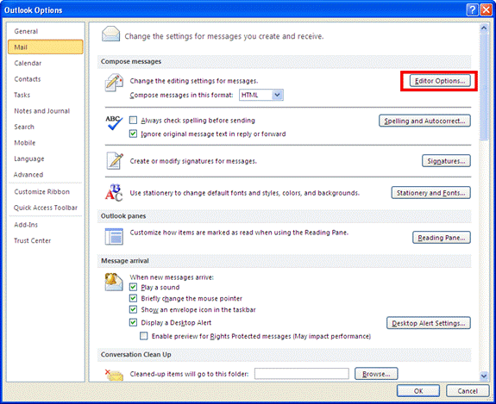Click the 'Compose messages' section header text
Viewport: 496px width, 404px height.
pos(131,62)
